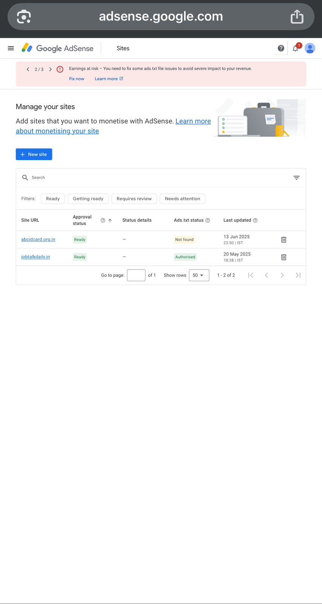Delete the abcidcard.org.in site row
Image resolution: width=322 pixels, height=604 pixels.
pos(284,240)
